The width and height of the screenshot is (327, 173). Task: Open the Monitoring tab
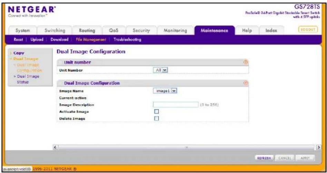pos(175,30)
